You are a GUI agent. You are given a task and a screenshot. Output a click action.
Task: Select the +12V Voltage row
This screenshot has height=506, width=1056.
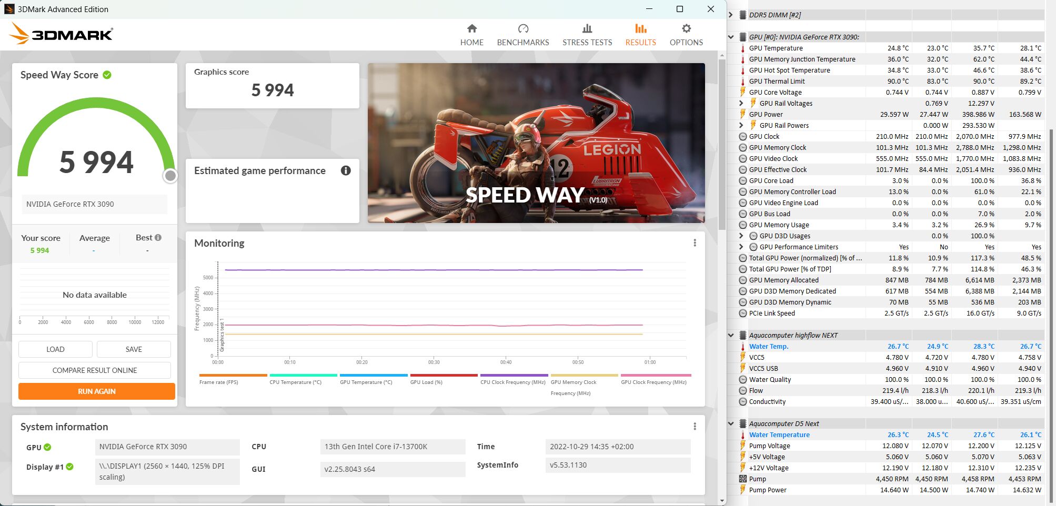[890, 468]
